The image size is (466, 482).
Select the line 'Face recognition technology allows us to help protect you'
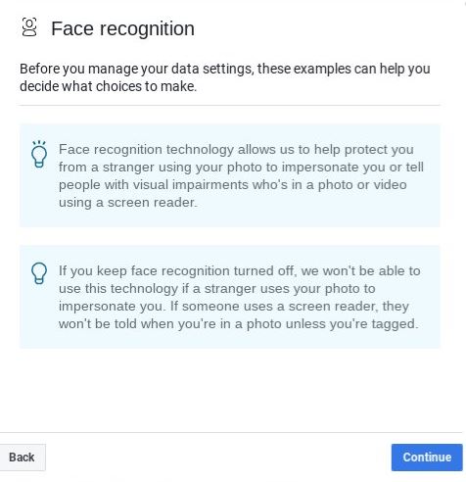236,150
